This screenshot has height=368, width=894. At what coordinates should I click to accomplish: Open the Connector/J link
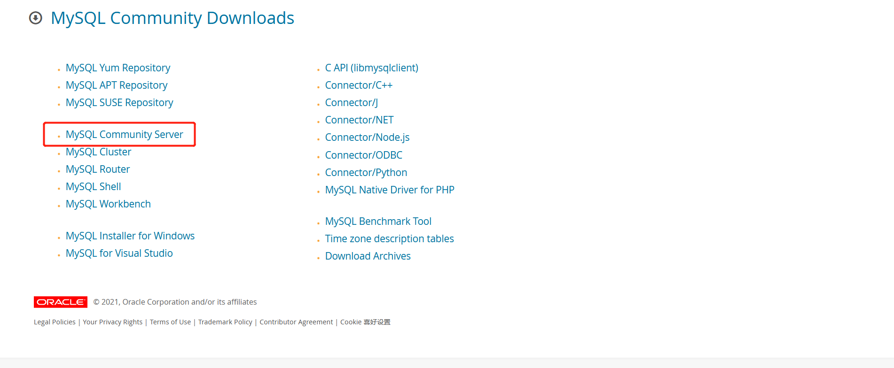click(352, 103)
